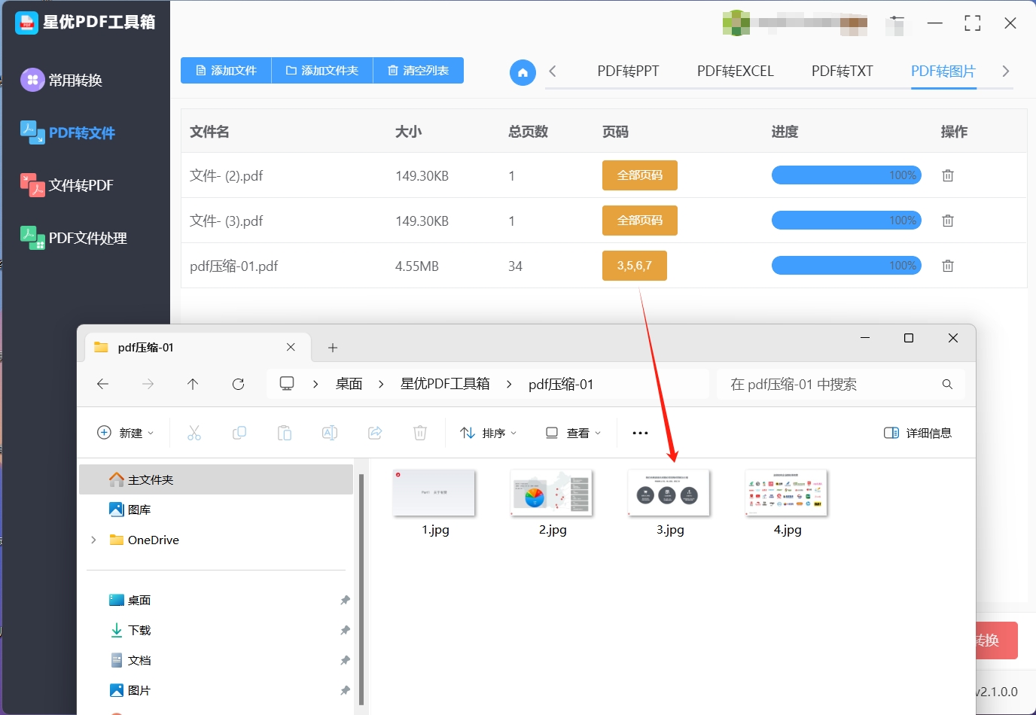Open 下载 in the navigation pane
Viewport: 1036px width, 715px height.
tap(129, 630)
